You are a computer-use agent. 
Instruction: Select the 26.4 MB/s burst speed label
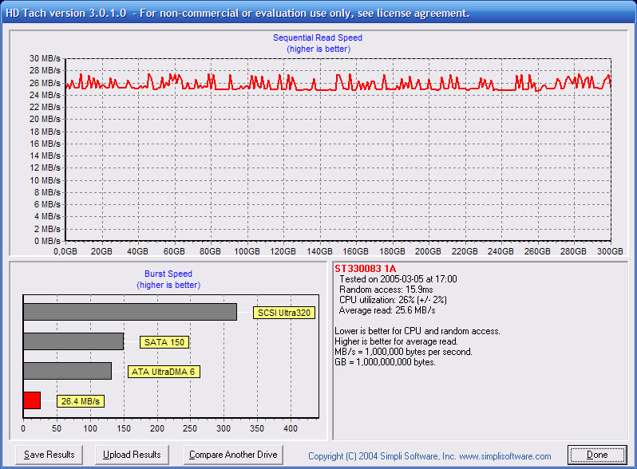pyautogui.click(x=81, y=401)
